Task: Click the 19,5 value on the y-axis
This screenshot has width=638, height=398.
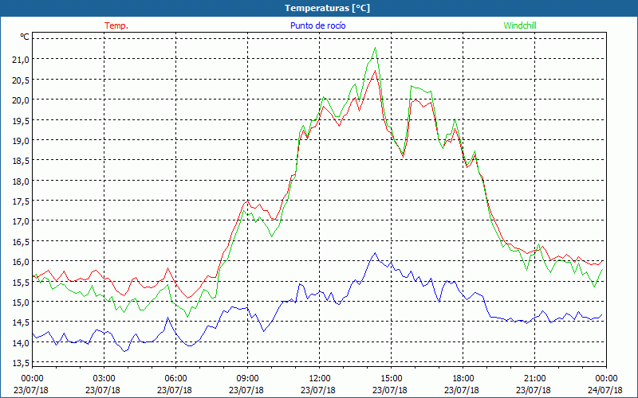Action: pyautogui.click(x=21, y=121)
